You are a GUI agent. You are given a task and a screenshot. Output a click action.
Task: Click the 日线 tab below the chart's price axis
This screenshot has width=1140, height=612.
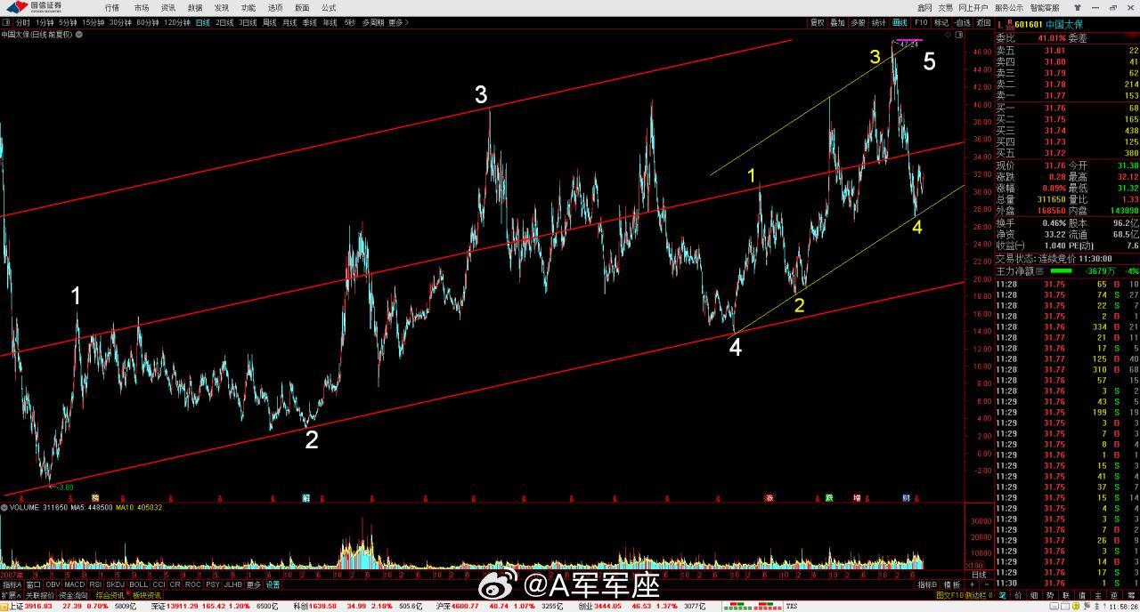pyautogui.click(x=978, y=574)
